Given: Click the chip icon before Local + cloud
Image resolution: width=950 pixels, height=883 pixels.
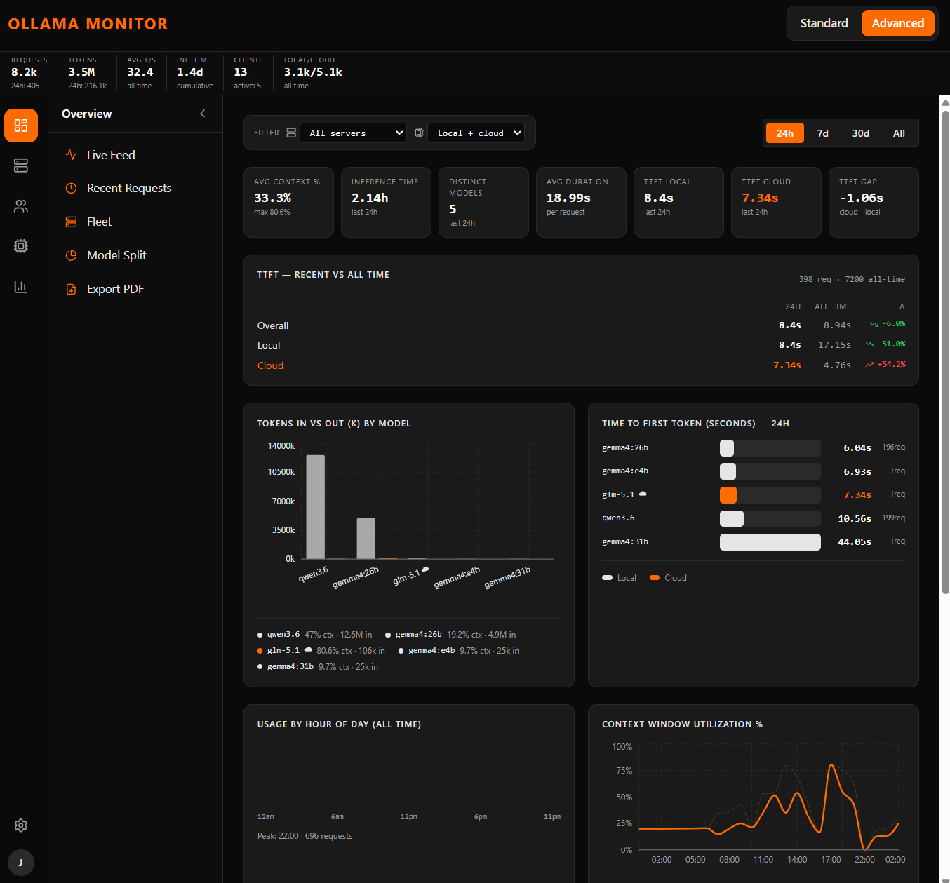Looking at the screenshot, I should coord(419,133).
